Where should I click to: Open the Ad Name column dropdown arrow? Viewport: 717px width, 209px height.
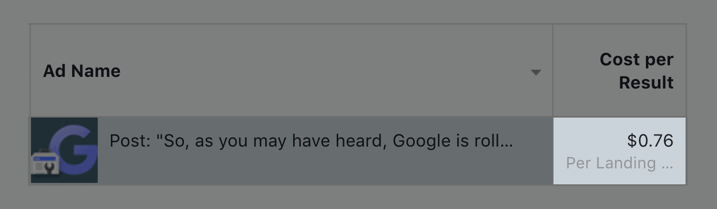[536, 73]
